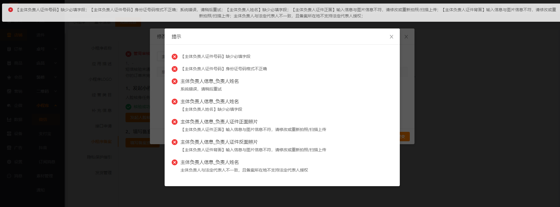Expand the 二维码 submenu chevron
This screenshot has height=207, width=560.
tap(56, 91)
